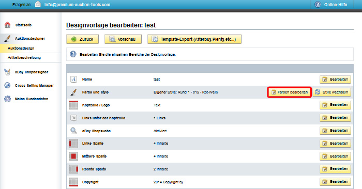Click the Rechte Spalte layout icon
Viewport: 362px width, 189px height.
(73, 169)
